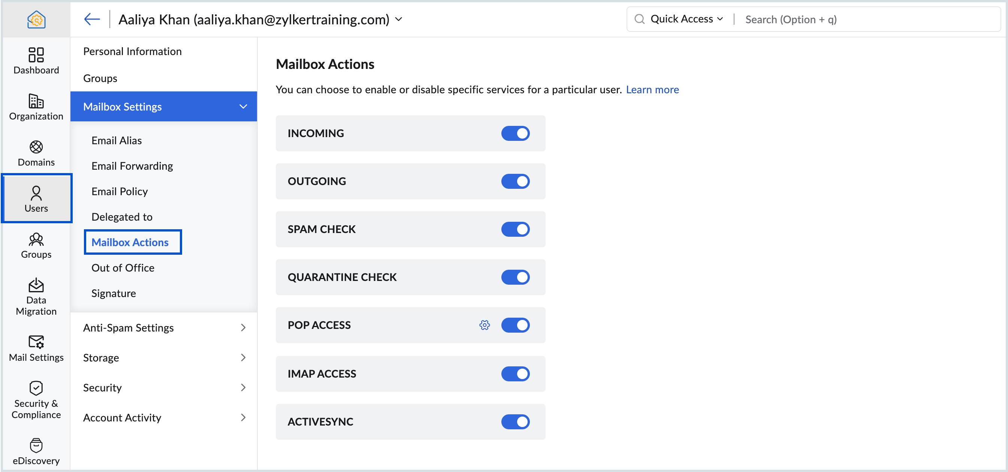1008x472 pixels.
Task: Go to Organization section in sidebar
Action: [x=36, y=107]
